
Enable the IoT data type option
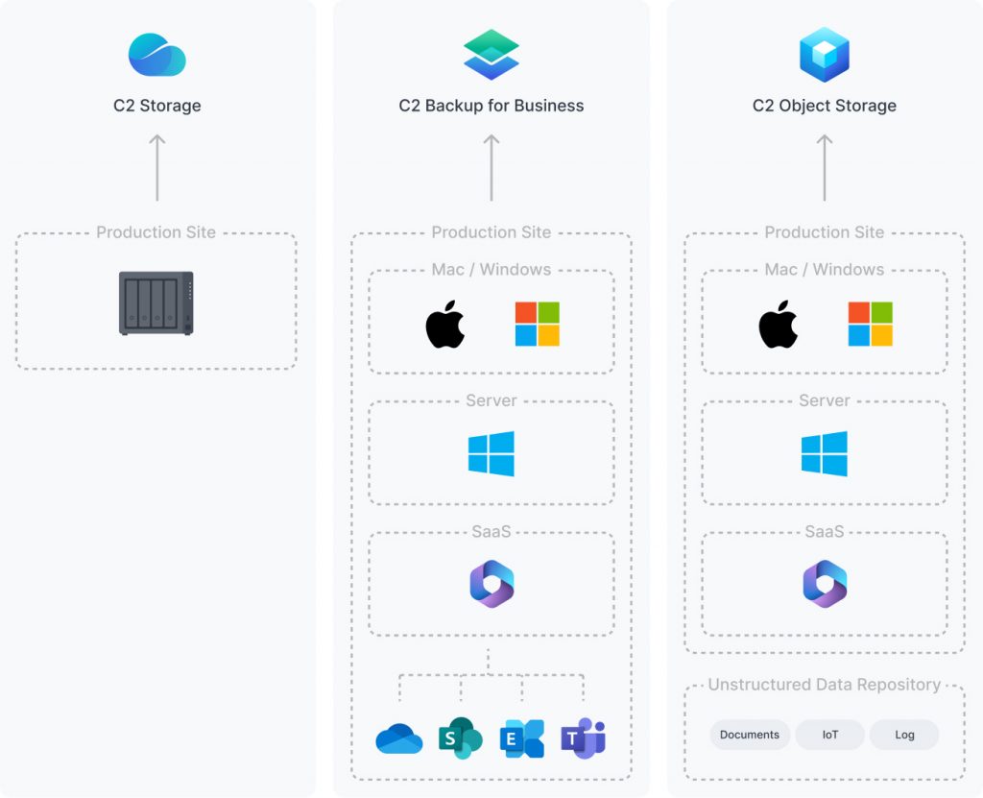tap(829, 735)
